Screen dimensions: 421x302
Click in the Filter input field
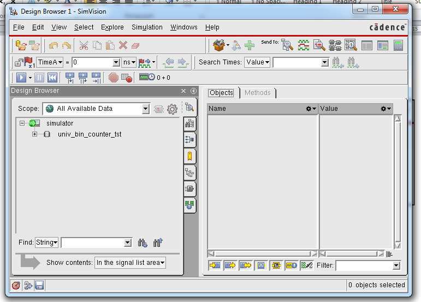(364, 266)
